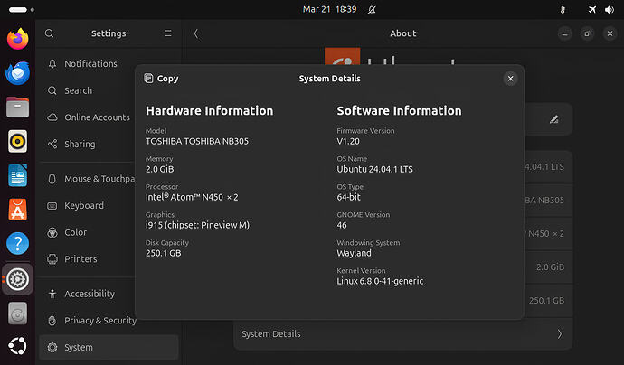Click the airplane mode icon in top bar
624x365 pixels.
592,10
